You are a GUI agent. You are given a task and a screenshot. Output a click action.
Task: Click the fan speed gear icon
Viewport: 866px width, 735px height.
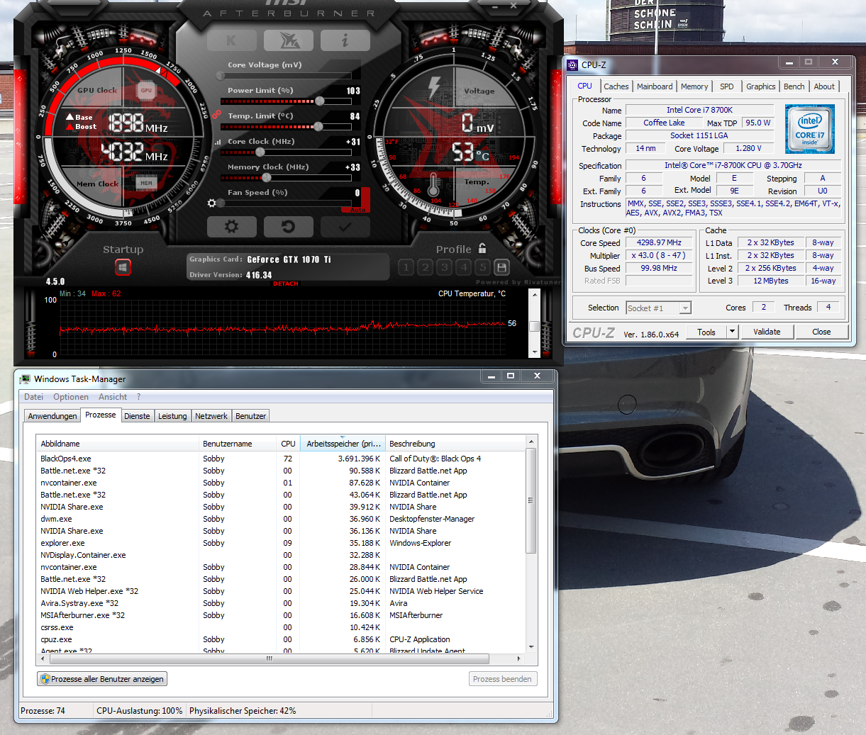211,203
